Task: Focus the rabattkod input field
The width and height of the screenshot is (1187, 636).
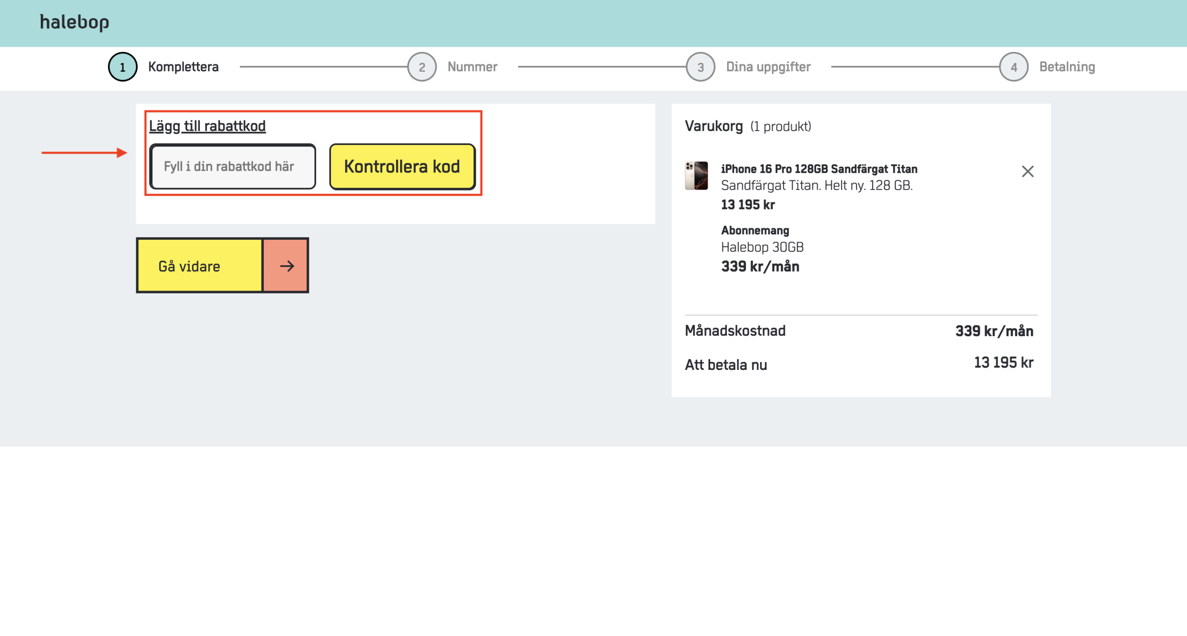Action: click(233, 166)
